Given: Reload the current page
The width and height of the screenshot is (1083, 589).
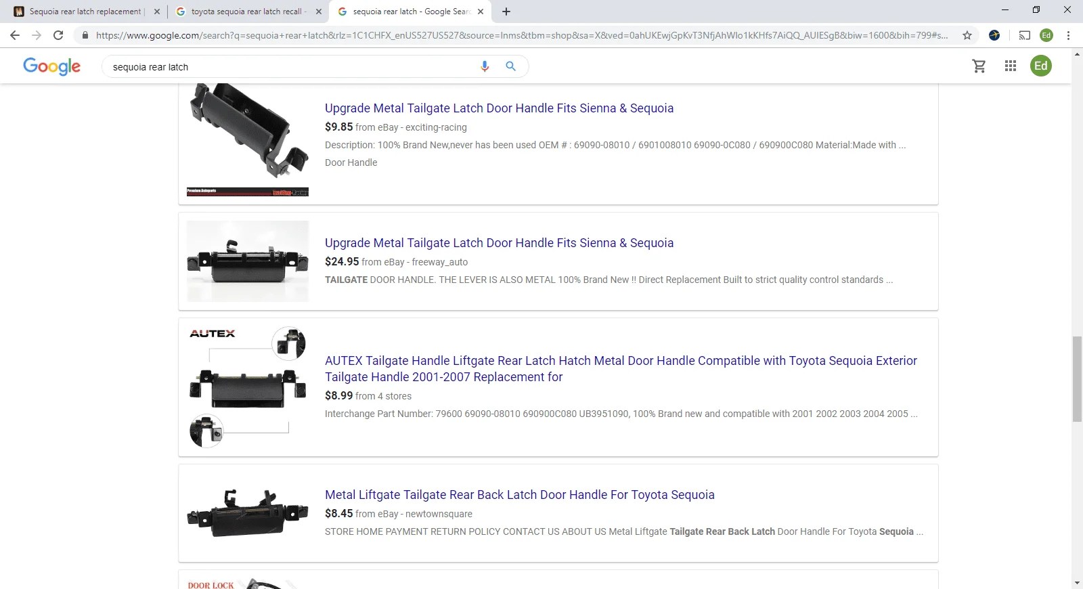Looking at the screenshot, I should click(58, 35).
